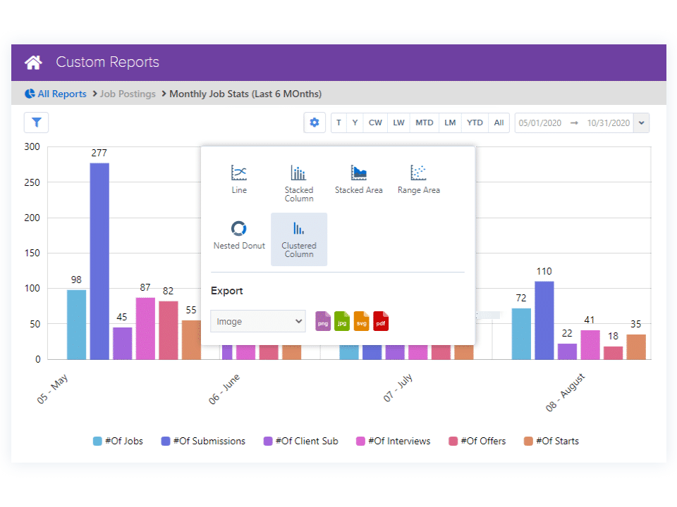The height and width of the screenshot is (507, 677).
Task: Click the All Reports pie icon
Action: [x=30, y=94]
